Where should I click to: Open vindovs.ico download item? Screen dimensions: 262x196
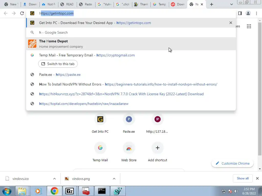tap(20, 179)
